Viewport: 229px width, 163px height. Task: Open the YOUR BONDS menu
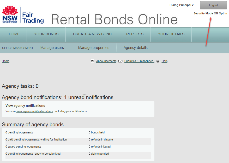[46, 34]
